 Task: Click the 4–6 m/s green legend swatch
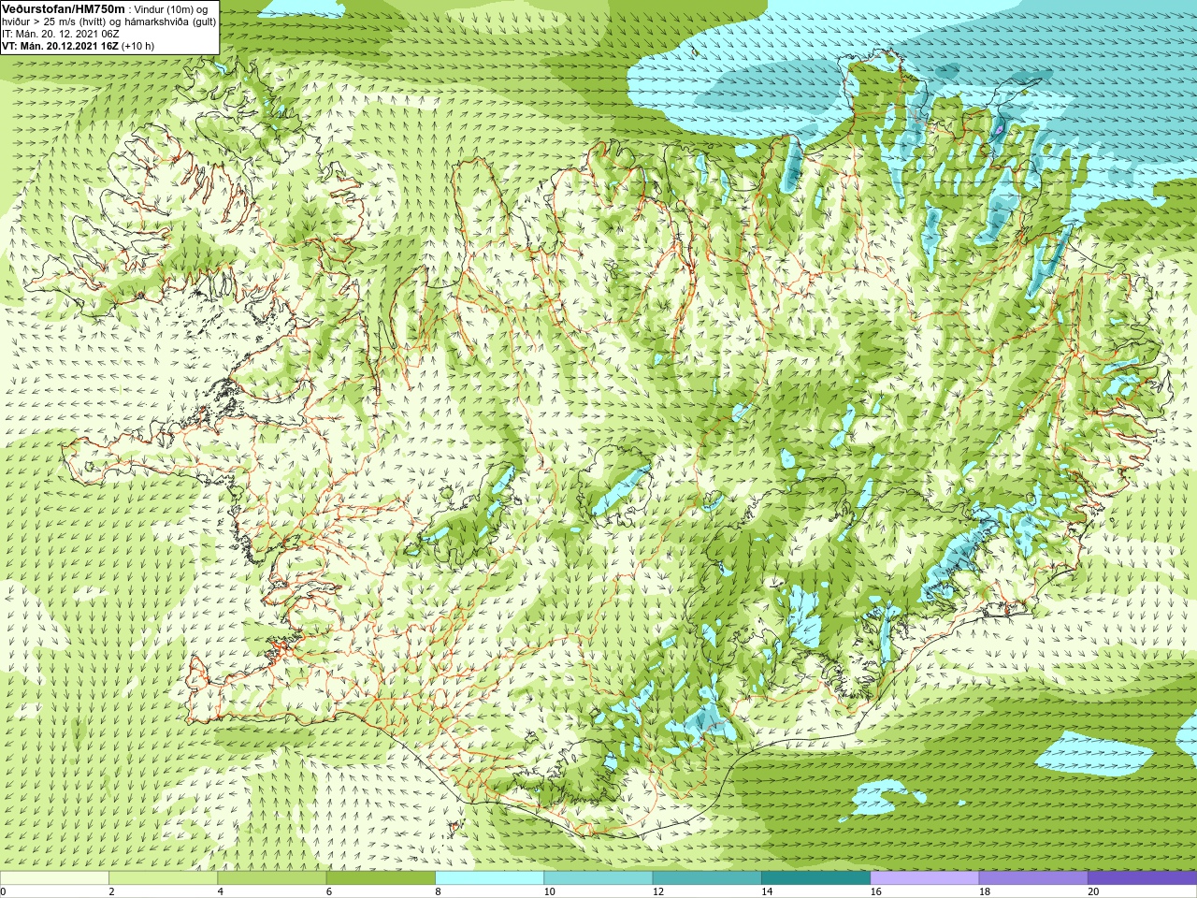tap(272, 877)
